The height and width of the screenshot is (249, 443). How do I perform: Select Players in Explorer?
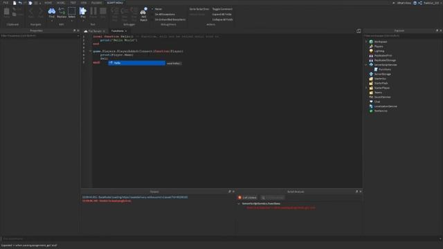pos(379,46)
